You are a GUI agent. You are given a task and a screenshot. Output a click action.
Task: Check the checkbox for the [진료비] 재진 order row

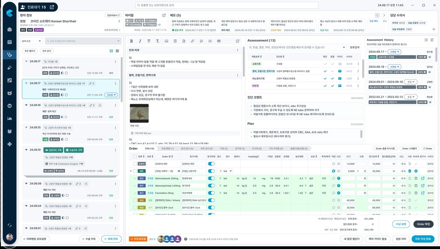135,164
